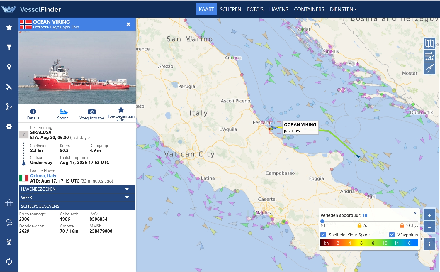
Task: Open the DIENSTEN dropdown menu
Action: [343, 9]
